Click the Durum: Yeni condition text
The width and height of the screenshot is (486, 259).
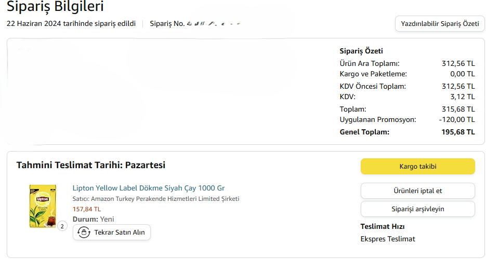coord(94,219)
